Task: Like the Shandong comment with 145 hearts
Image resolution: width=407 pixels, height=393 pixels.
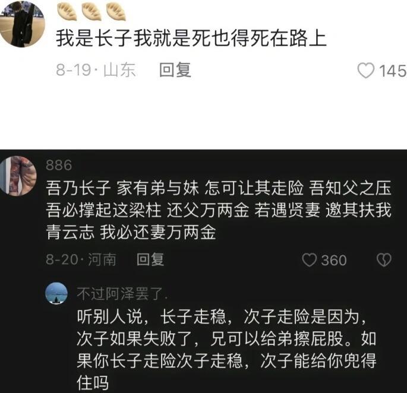Action: pos(366,70)
